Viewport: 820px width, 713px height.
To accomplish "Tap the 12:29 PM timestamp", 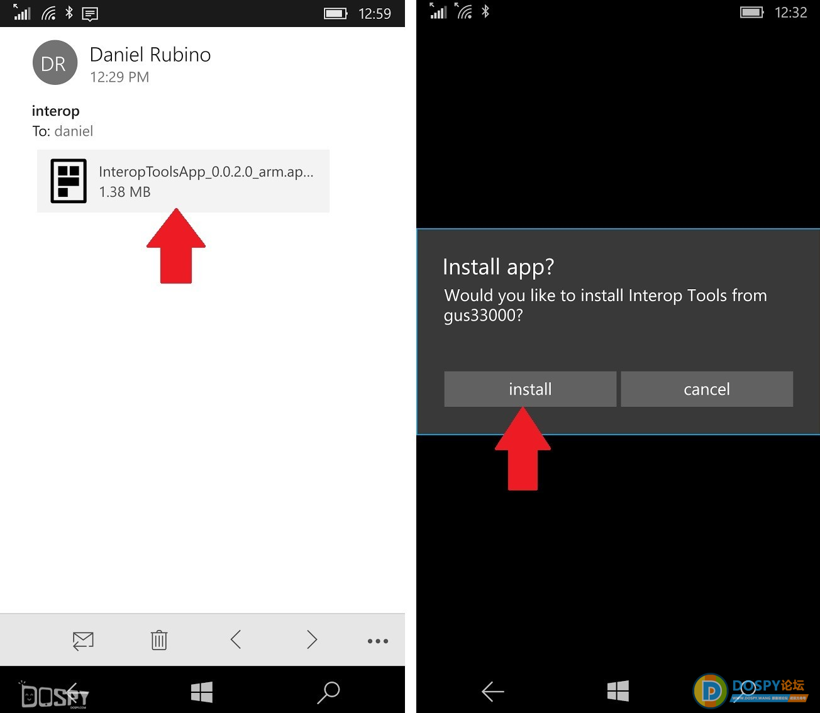I will coord(119,77).
